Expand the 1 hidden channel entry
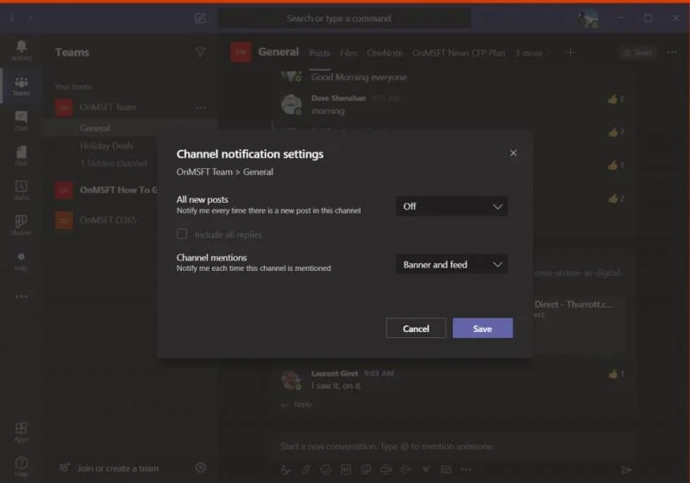 114,163
